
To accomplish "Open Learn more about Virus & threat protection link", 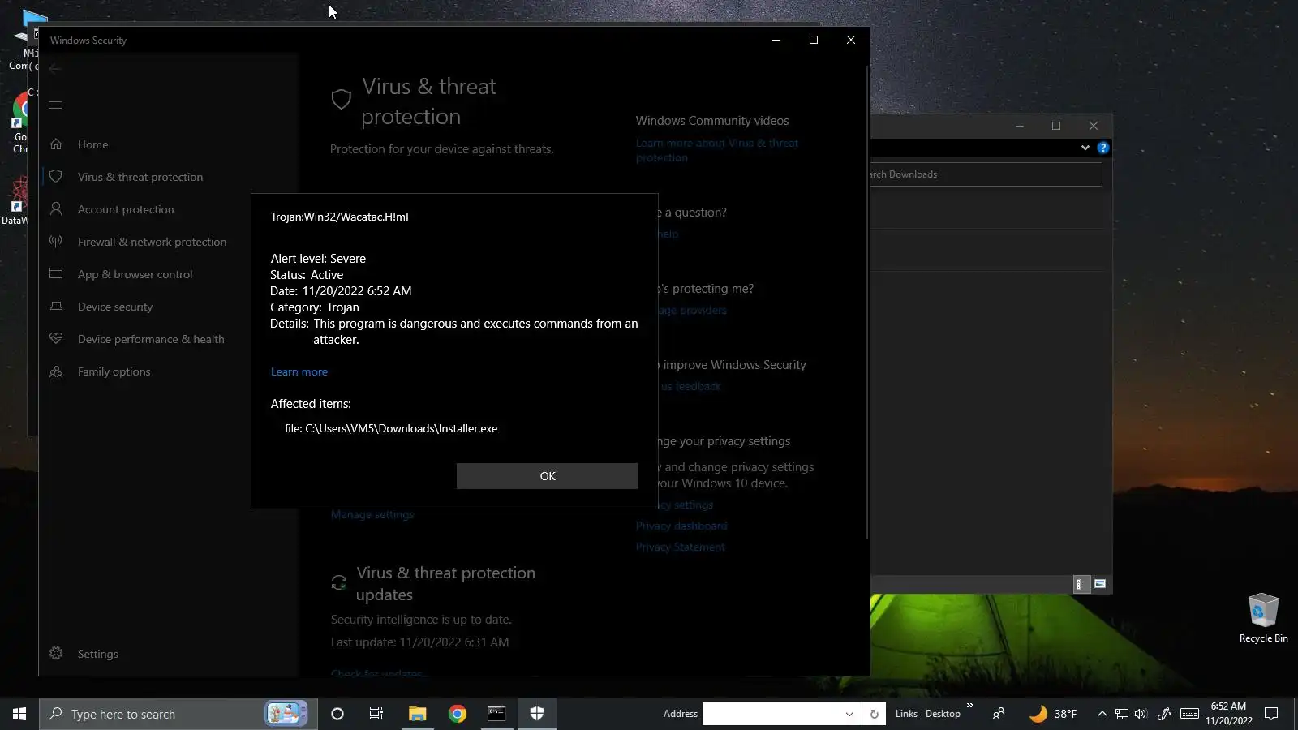I will click(717, 150).
